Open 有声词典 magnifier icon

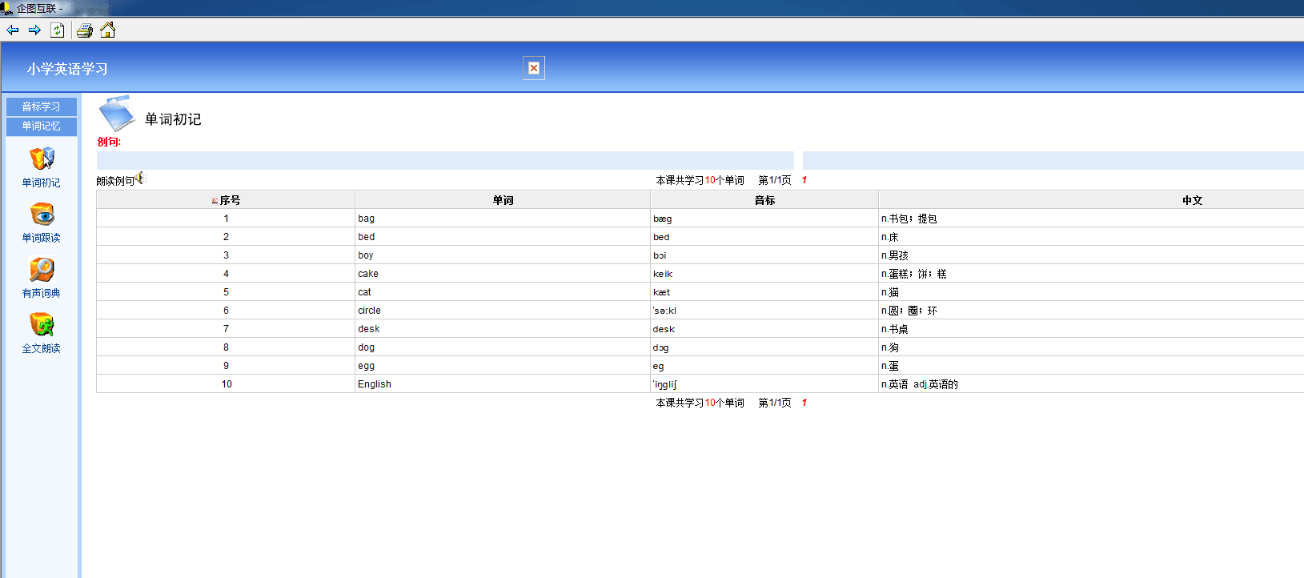pos(42,270)
